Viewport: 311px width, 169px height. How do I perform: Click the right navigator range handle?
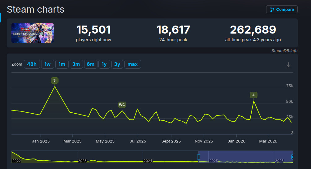point(292,157)
